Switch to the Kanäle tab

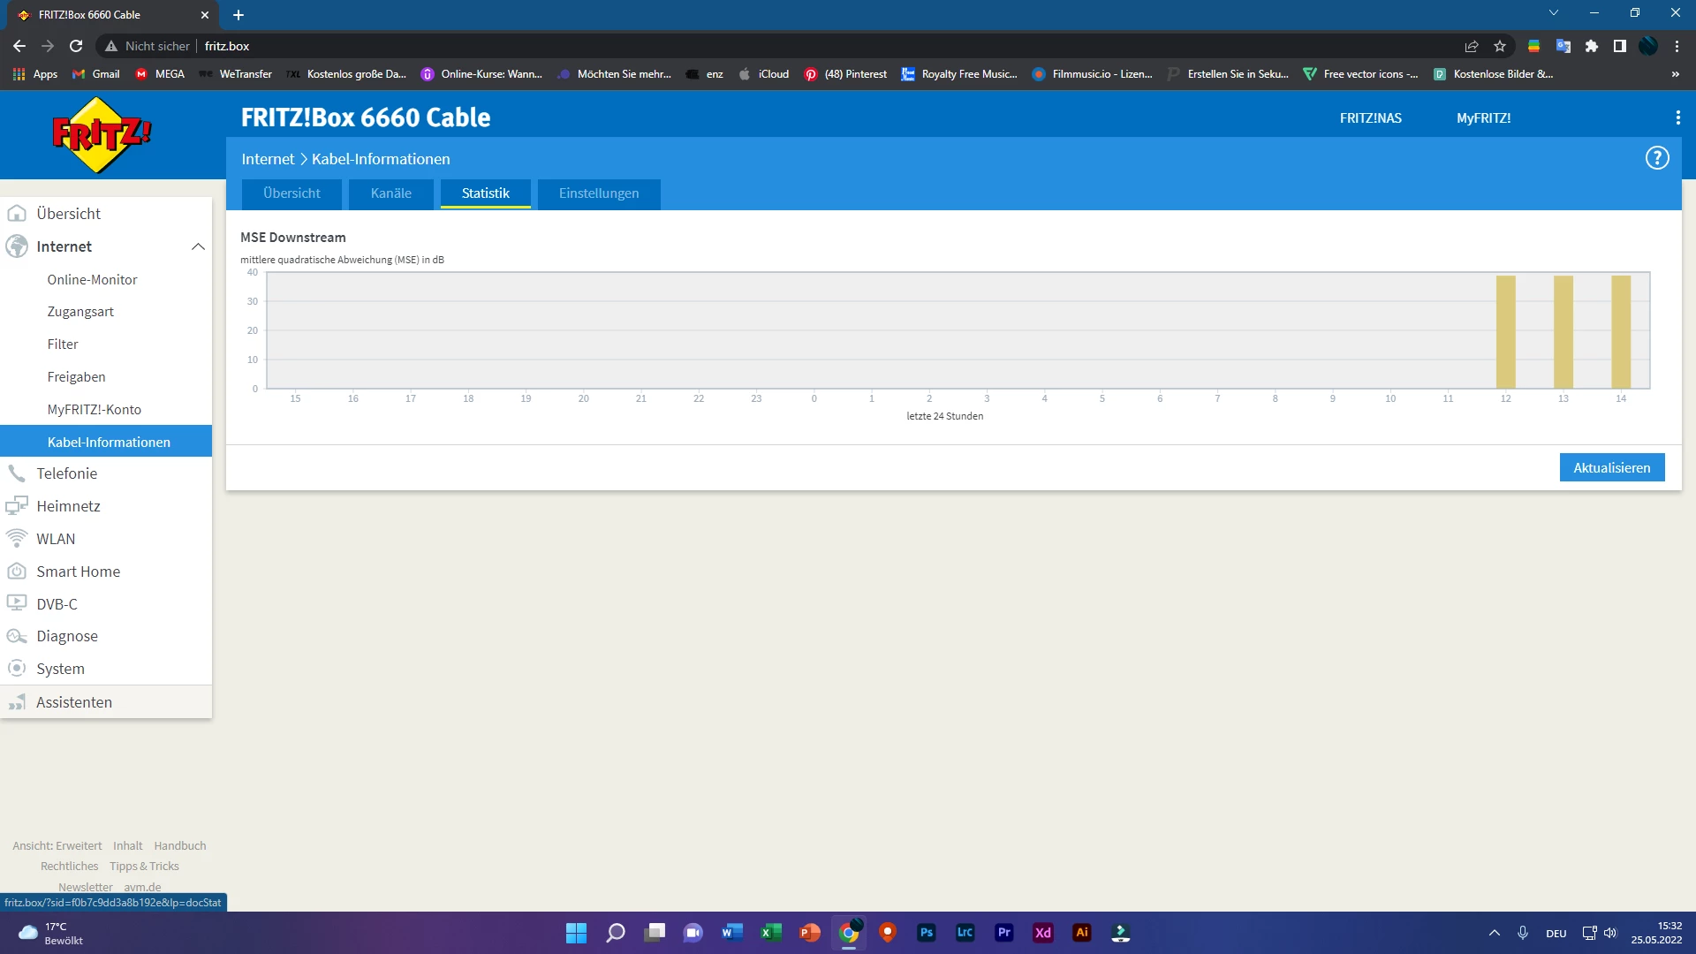[390, 193]
